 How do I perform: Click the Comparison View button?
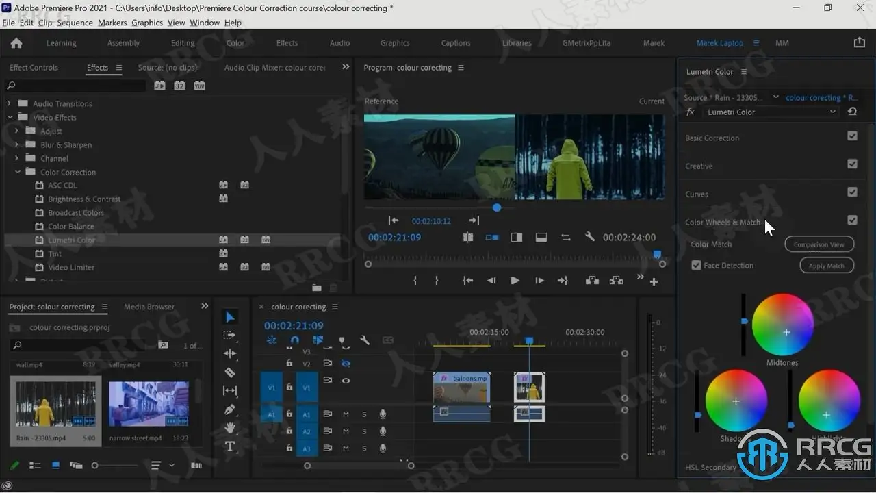click(x=819, y=244)
